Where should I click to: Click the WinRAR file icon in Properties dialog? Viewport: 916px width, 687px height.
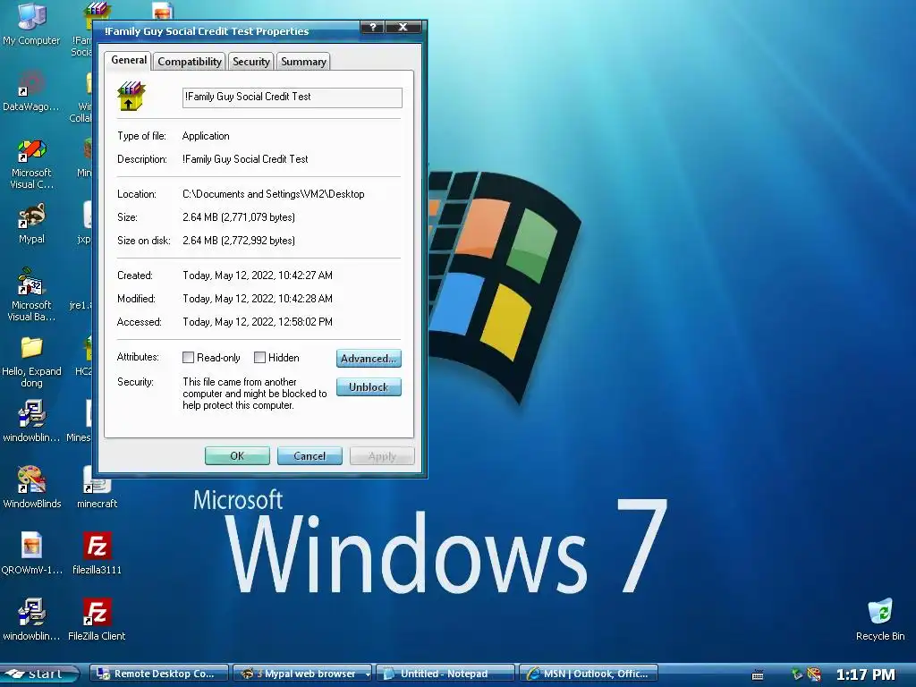click(131, 97)
